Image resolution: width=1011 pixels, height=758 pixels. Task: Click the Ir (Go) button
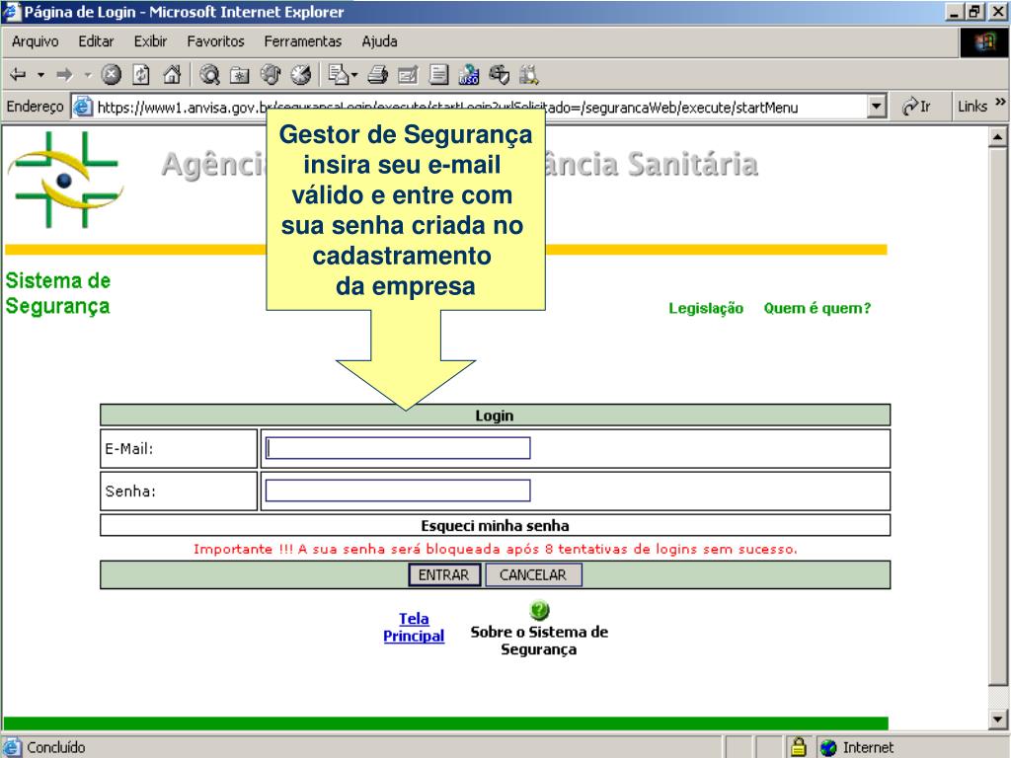pyautogui.click(x=916, y=107)
